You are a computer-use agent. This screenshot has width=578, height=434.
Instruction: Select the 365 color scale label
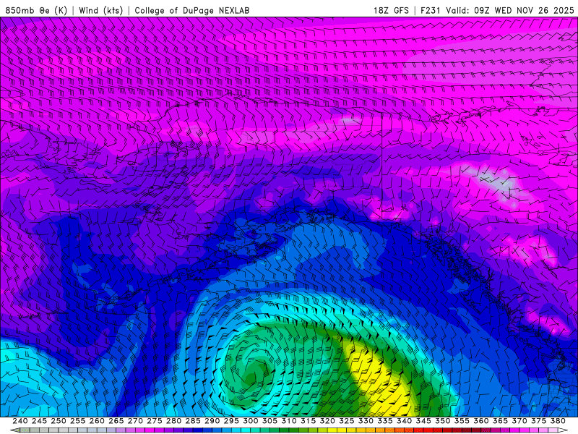[x=500, y=421]
